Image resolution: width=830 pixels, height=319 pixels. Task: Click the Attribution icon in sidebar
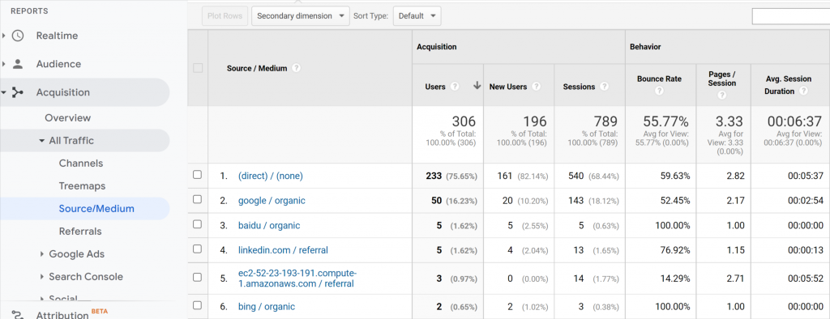click(18, 315)
